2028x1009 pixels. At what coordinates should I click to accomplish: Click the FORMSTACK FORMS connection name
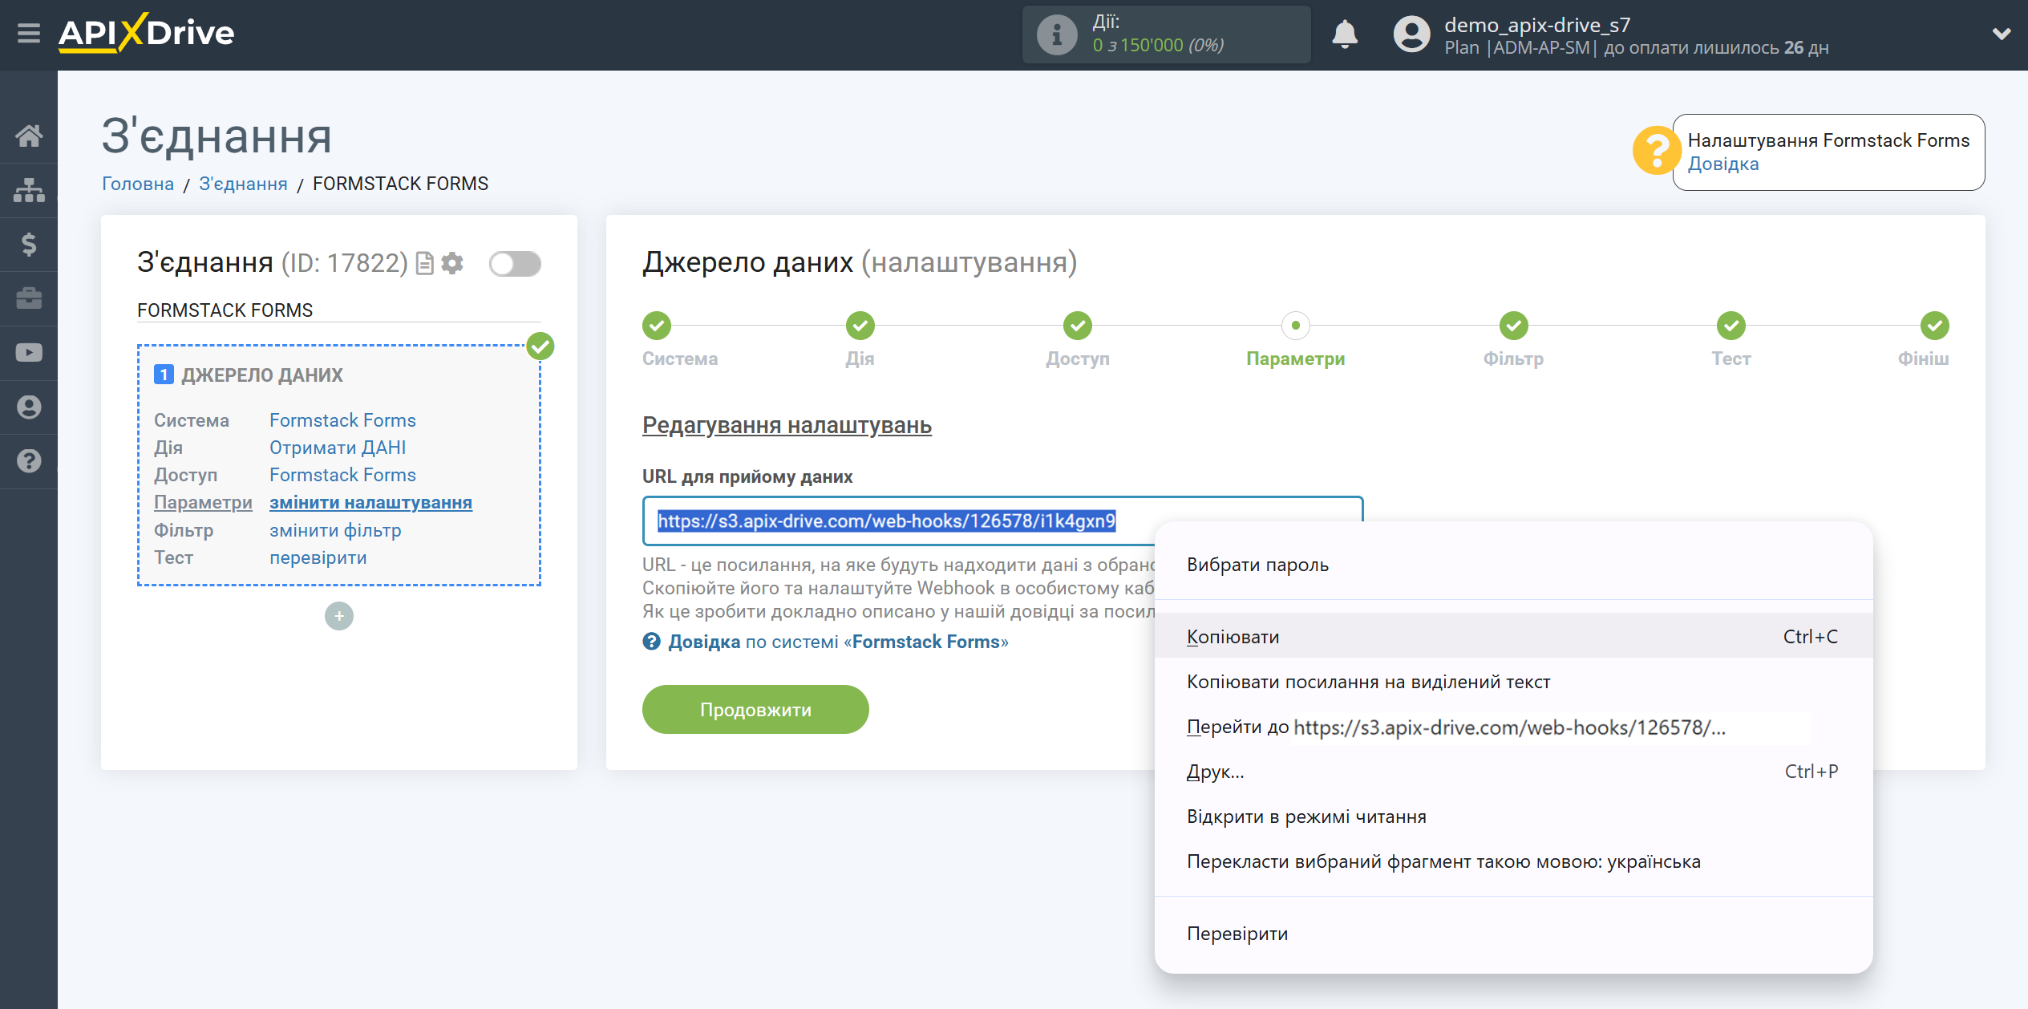click(225, 310)
